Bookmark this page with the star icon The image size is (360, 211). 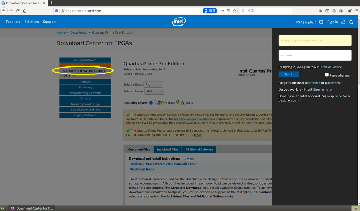[x=234, y=11]
